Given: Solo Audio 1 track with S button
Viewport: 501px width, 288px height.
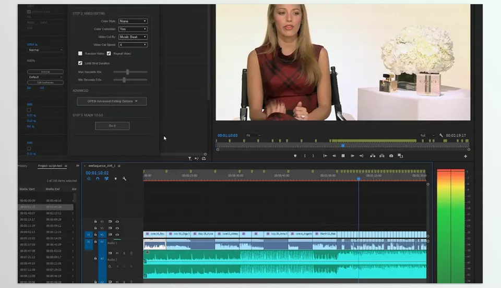Looking at the screenshot, I should click(x=124, y=253).
